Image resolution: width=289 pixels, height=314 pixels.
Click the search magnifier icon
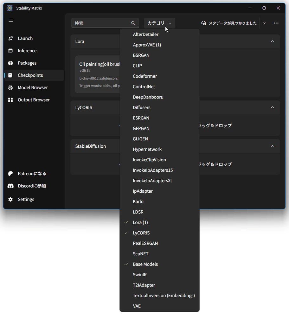pyautogui.click(x=133, y=23)
